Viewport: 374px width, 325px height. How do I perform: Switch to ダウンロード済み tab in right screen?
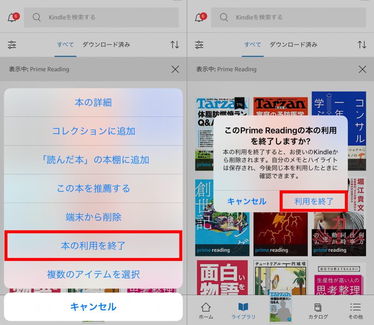(293, 45)
